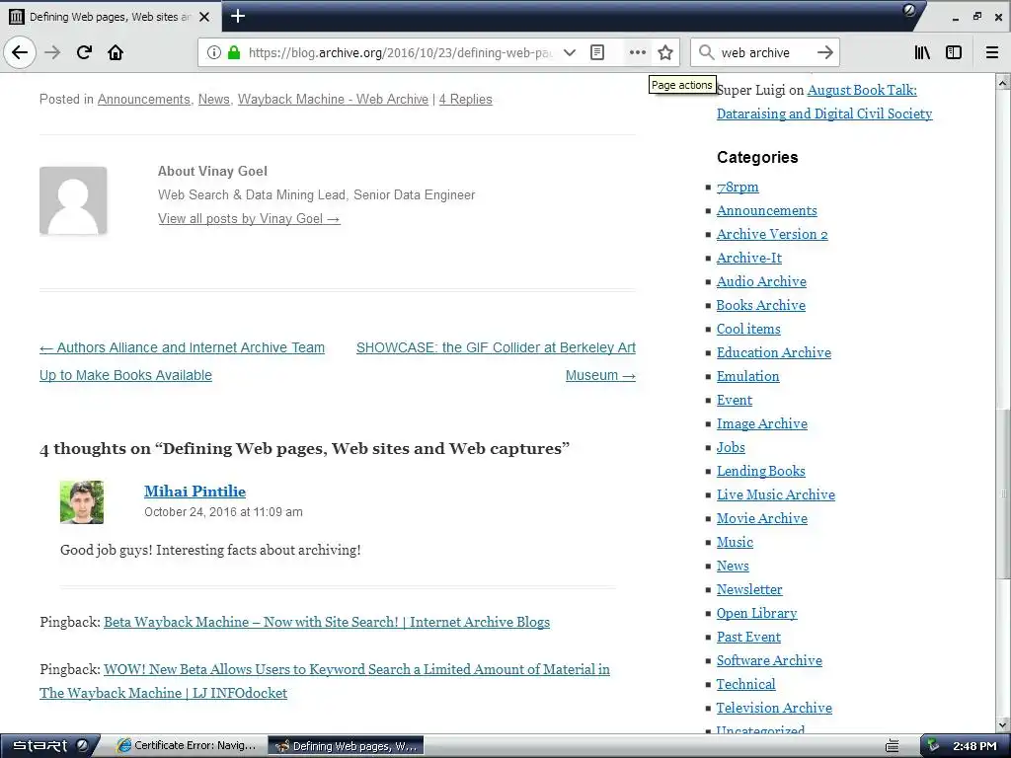
Task: Open the Page actions menu
Action: coord(637,52)
